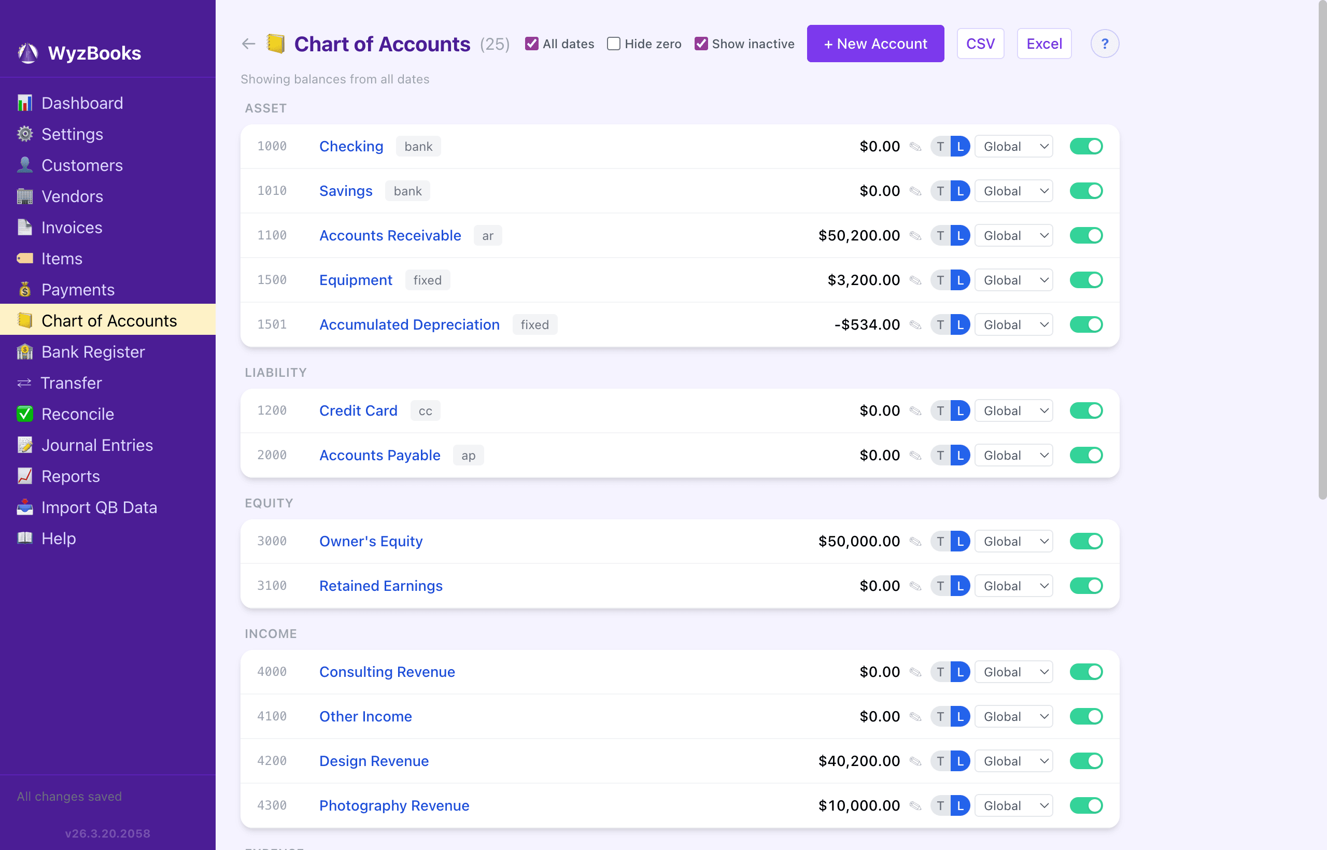Open the Customers section
Viewport: 1327px width, 850px height.
82,165
